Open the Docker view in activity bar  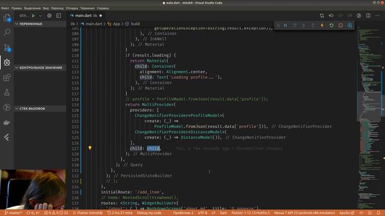click(7, 122)
